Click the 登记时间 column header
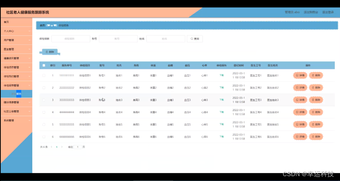Screen dimensions: 340x181 click(239, 65)
